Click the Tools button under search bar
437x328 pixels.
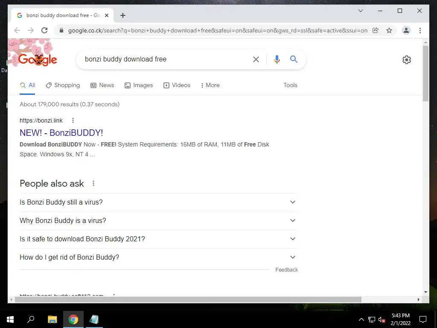pos(290,85)
